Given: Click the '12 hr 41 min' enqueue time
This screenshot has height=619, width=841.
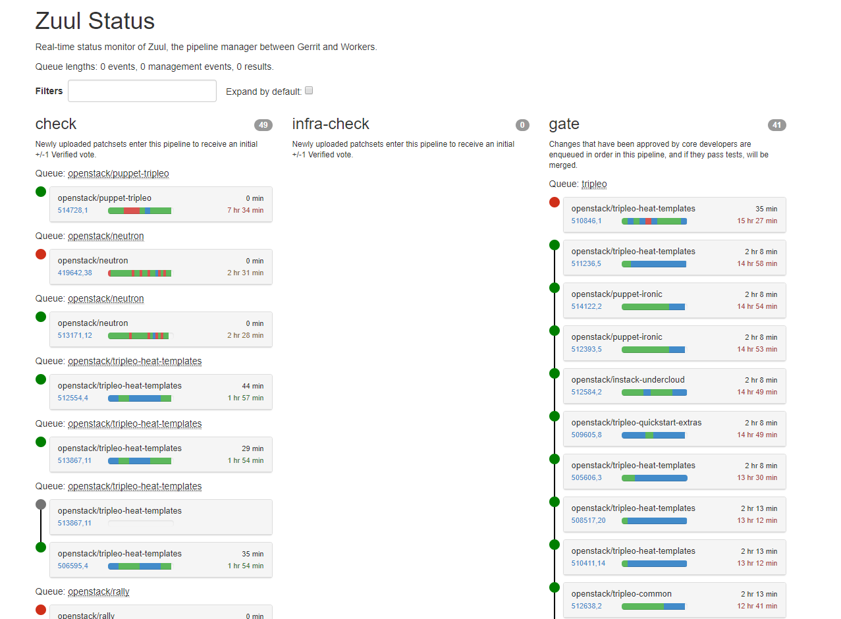Looking at the screenshot, I should tap(757, 606).
